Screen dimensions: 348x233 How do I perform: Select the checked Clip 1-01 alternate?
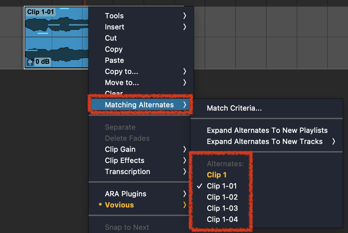pos(222,186)
